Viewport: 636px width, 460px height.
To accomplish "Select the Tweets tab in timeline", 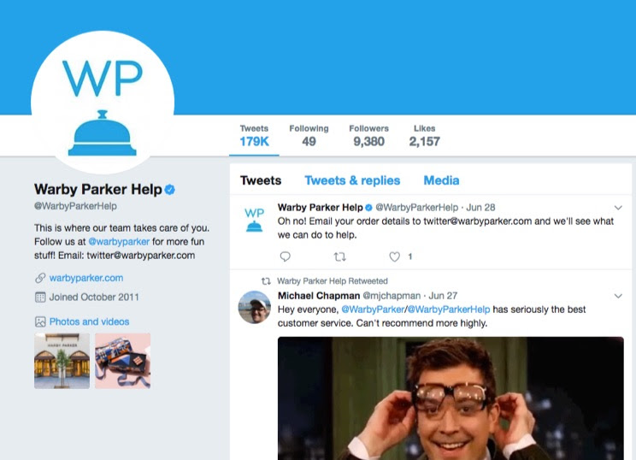I will point(261,180).
